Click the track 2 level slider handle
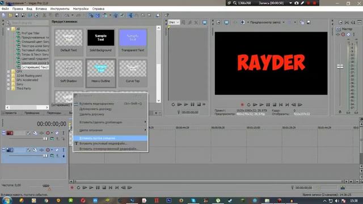The image size is (363, 204). click(45, 156)
